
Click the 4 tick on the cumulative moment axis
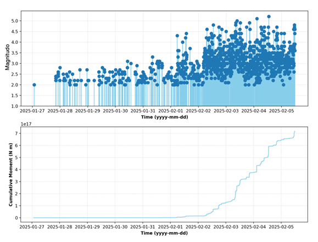click(17, 170)
